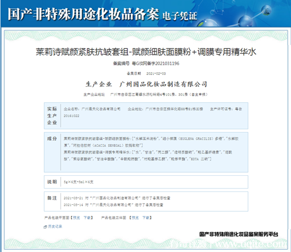Click the 国产非特殊用途化妆品备案 header banner title
This screenshot has width=291, height=252.
tap(83, 15)
